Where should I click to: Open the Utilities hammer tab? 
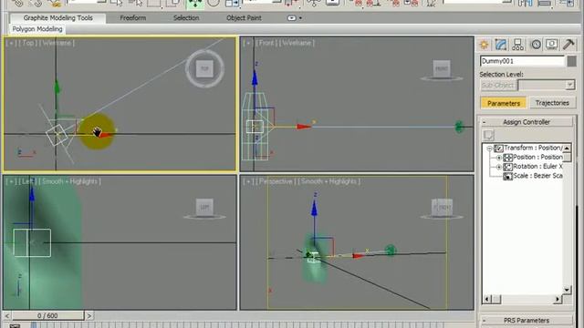click(x=568, y=45)
